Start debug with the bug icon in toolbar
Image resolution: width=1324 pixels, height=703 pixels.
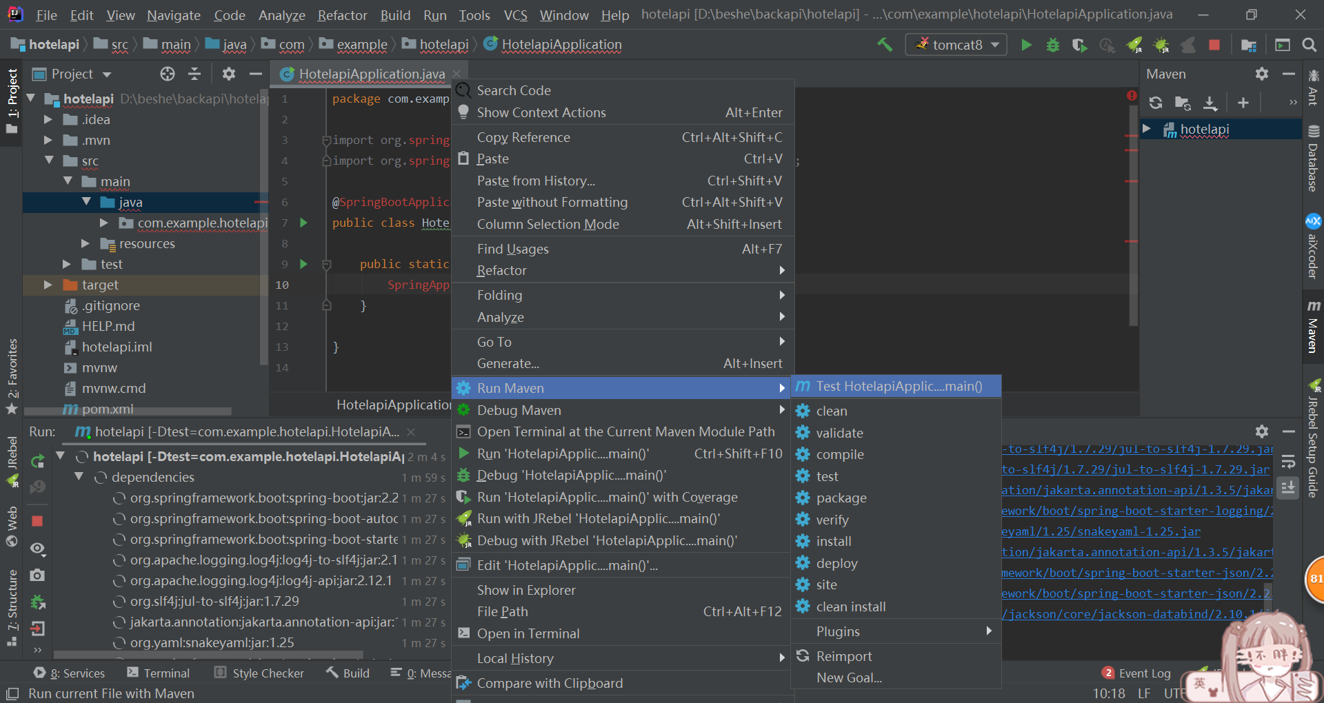(x=1053, y=45)
